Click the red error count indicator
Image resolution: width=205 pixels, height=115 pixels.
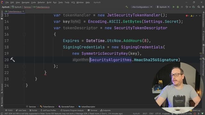(187, 16)
